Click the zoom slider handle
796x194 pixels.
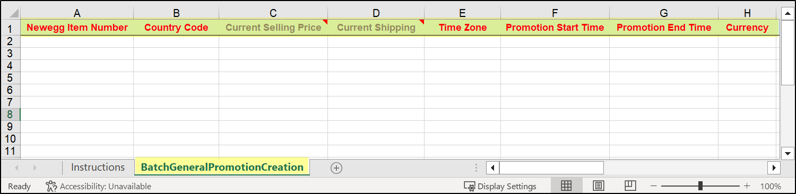[700, 186]
